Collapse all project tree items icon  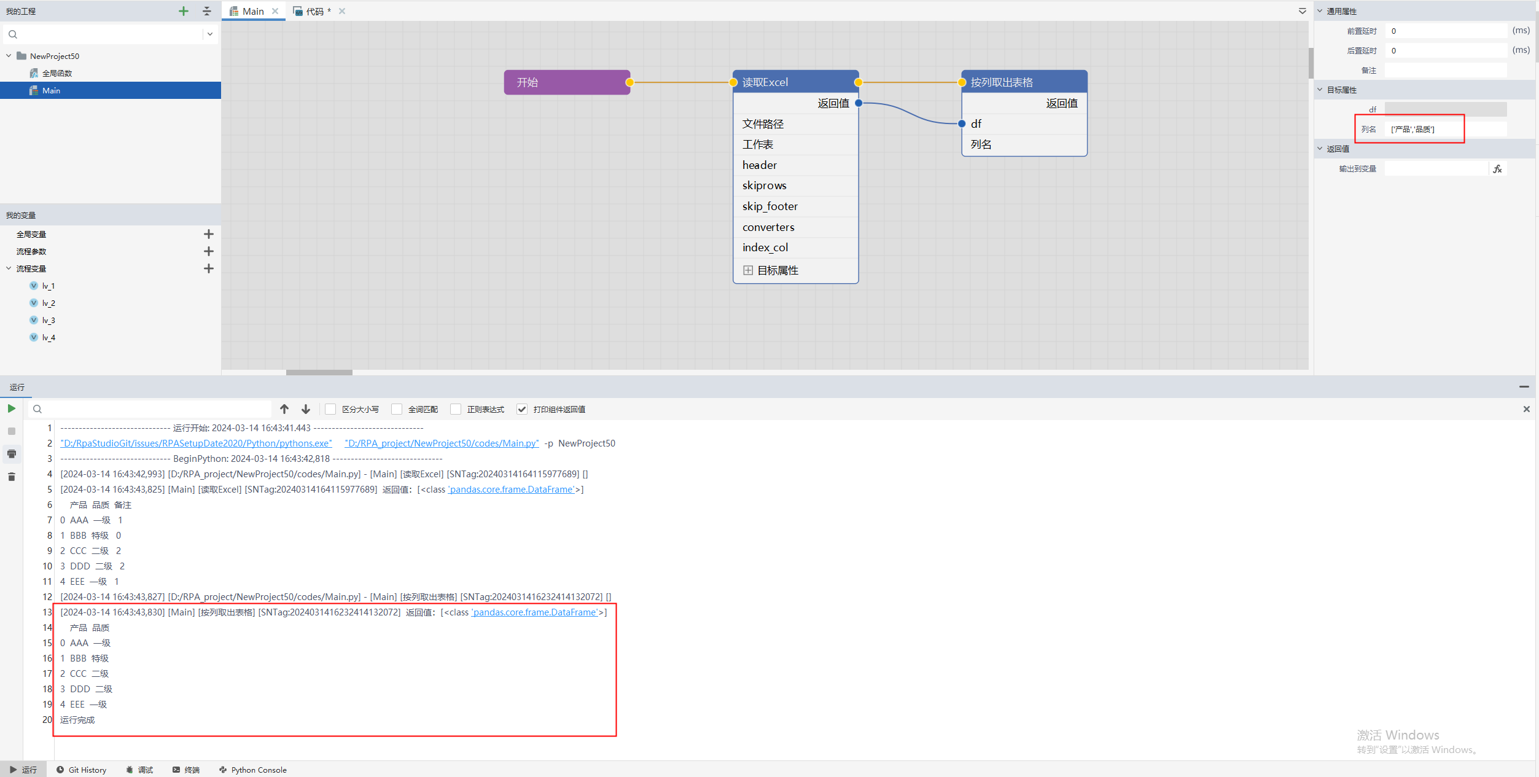click(207, 11)
